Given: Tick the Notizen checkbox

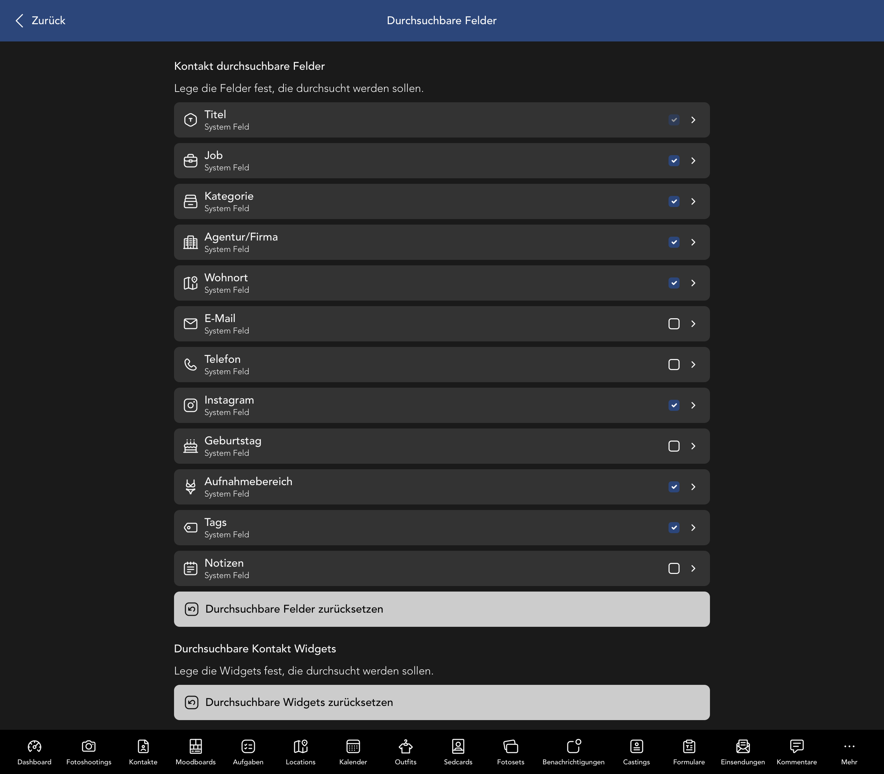Looking at the screenshot, I should coord(674,568).
